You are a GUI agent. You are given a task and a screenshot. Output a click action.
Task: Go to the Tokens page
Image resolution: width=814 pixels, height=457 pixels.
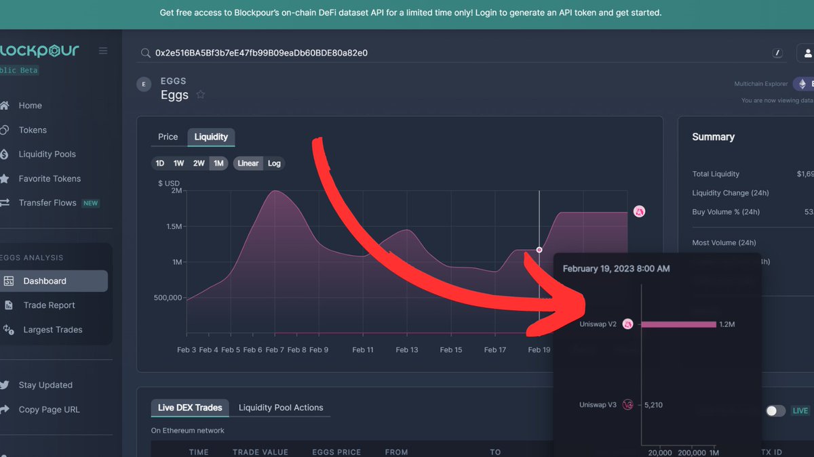tap(33, 130)
